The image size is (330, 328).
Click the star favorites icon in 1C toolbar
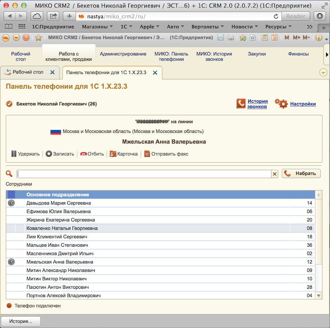[x=38, y=38]
